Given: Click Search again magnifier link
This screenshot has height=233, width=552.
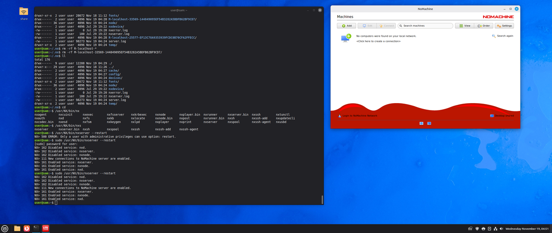Looking at the screenshot, I should click(x=502, y=36).
